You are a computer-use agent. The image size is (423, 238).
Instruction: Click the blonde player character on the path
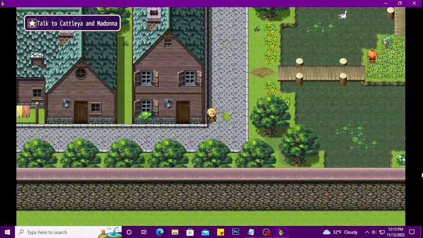pos(212,115)
